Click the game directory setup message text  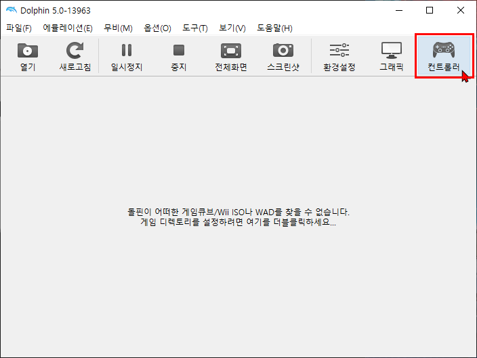click(239, 217)
